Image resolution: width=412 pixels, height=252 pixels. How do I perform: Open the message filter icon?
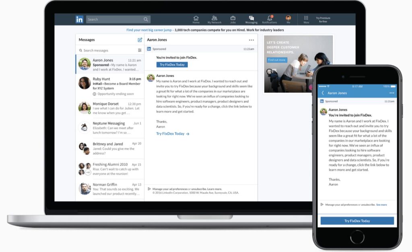tap(140, 50)
